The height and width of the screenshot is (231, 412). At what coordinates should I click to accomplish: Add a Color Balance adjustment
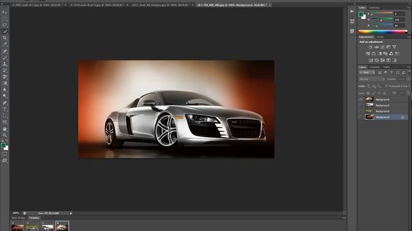pyautogui.click(x=373, y=54)
